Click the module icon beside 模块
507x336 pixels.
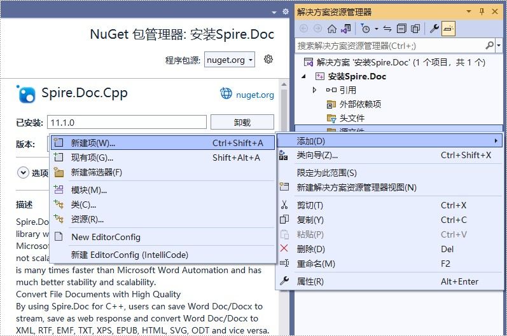click(x=59, y=189)
